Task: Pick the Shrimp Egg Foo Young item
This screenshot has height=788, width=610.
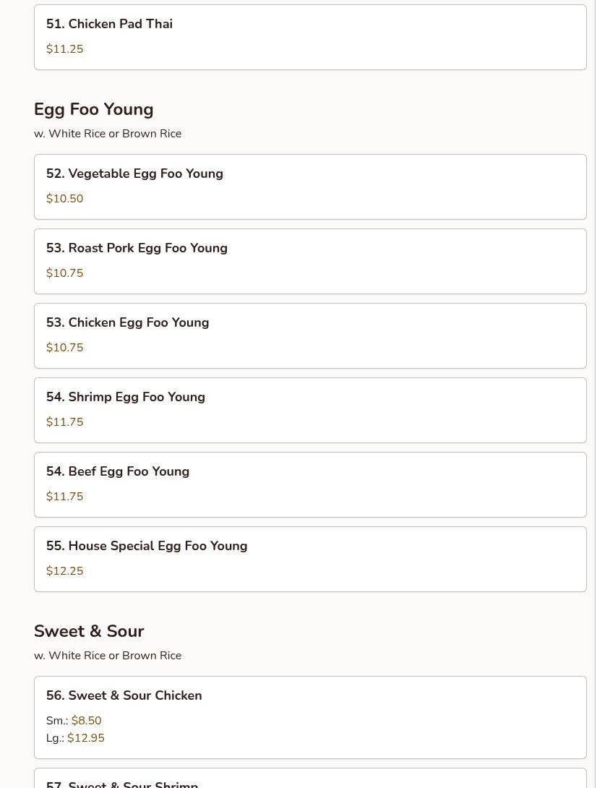Action: click(125, 397)
